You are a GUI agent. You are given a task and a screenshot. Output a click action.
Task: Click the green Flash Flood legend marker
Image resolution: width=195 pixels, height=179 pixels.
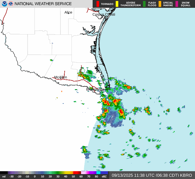144,4
